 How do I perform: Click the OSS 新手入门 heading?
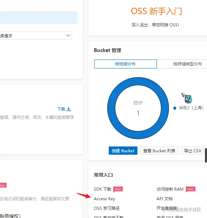157,11
